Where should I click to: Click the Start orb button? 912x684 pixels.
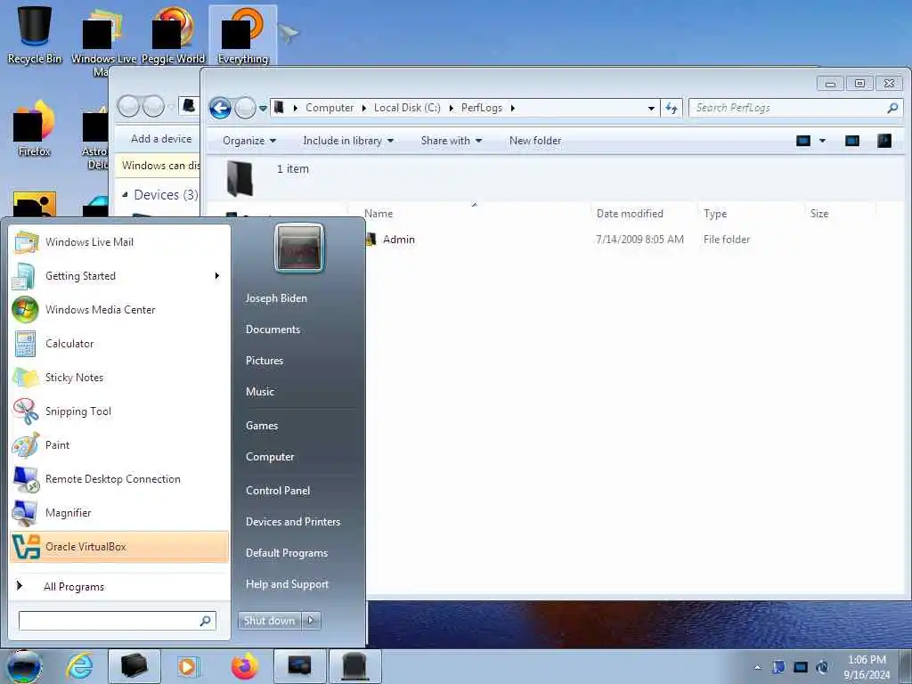(23, 666)
